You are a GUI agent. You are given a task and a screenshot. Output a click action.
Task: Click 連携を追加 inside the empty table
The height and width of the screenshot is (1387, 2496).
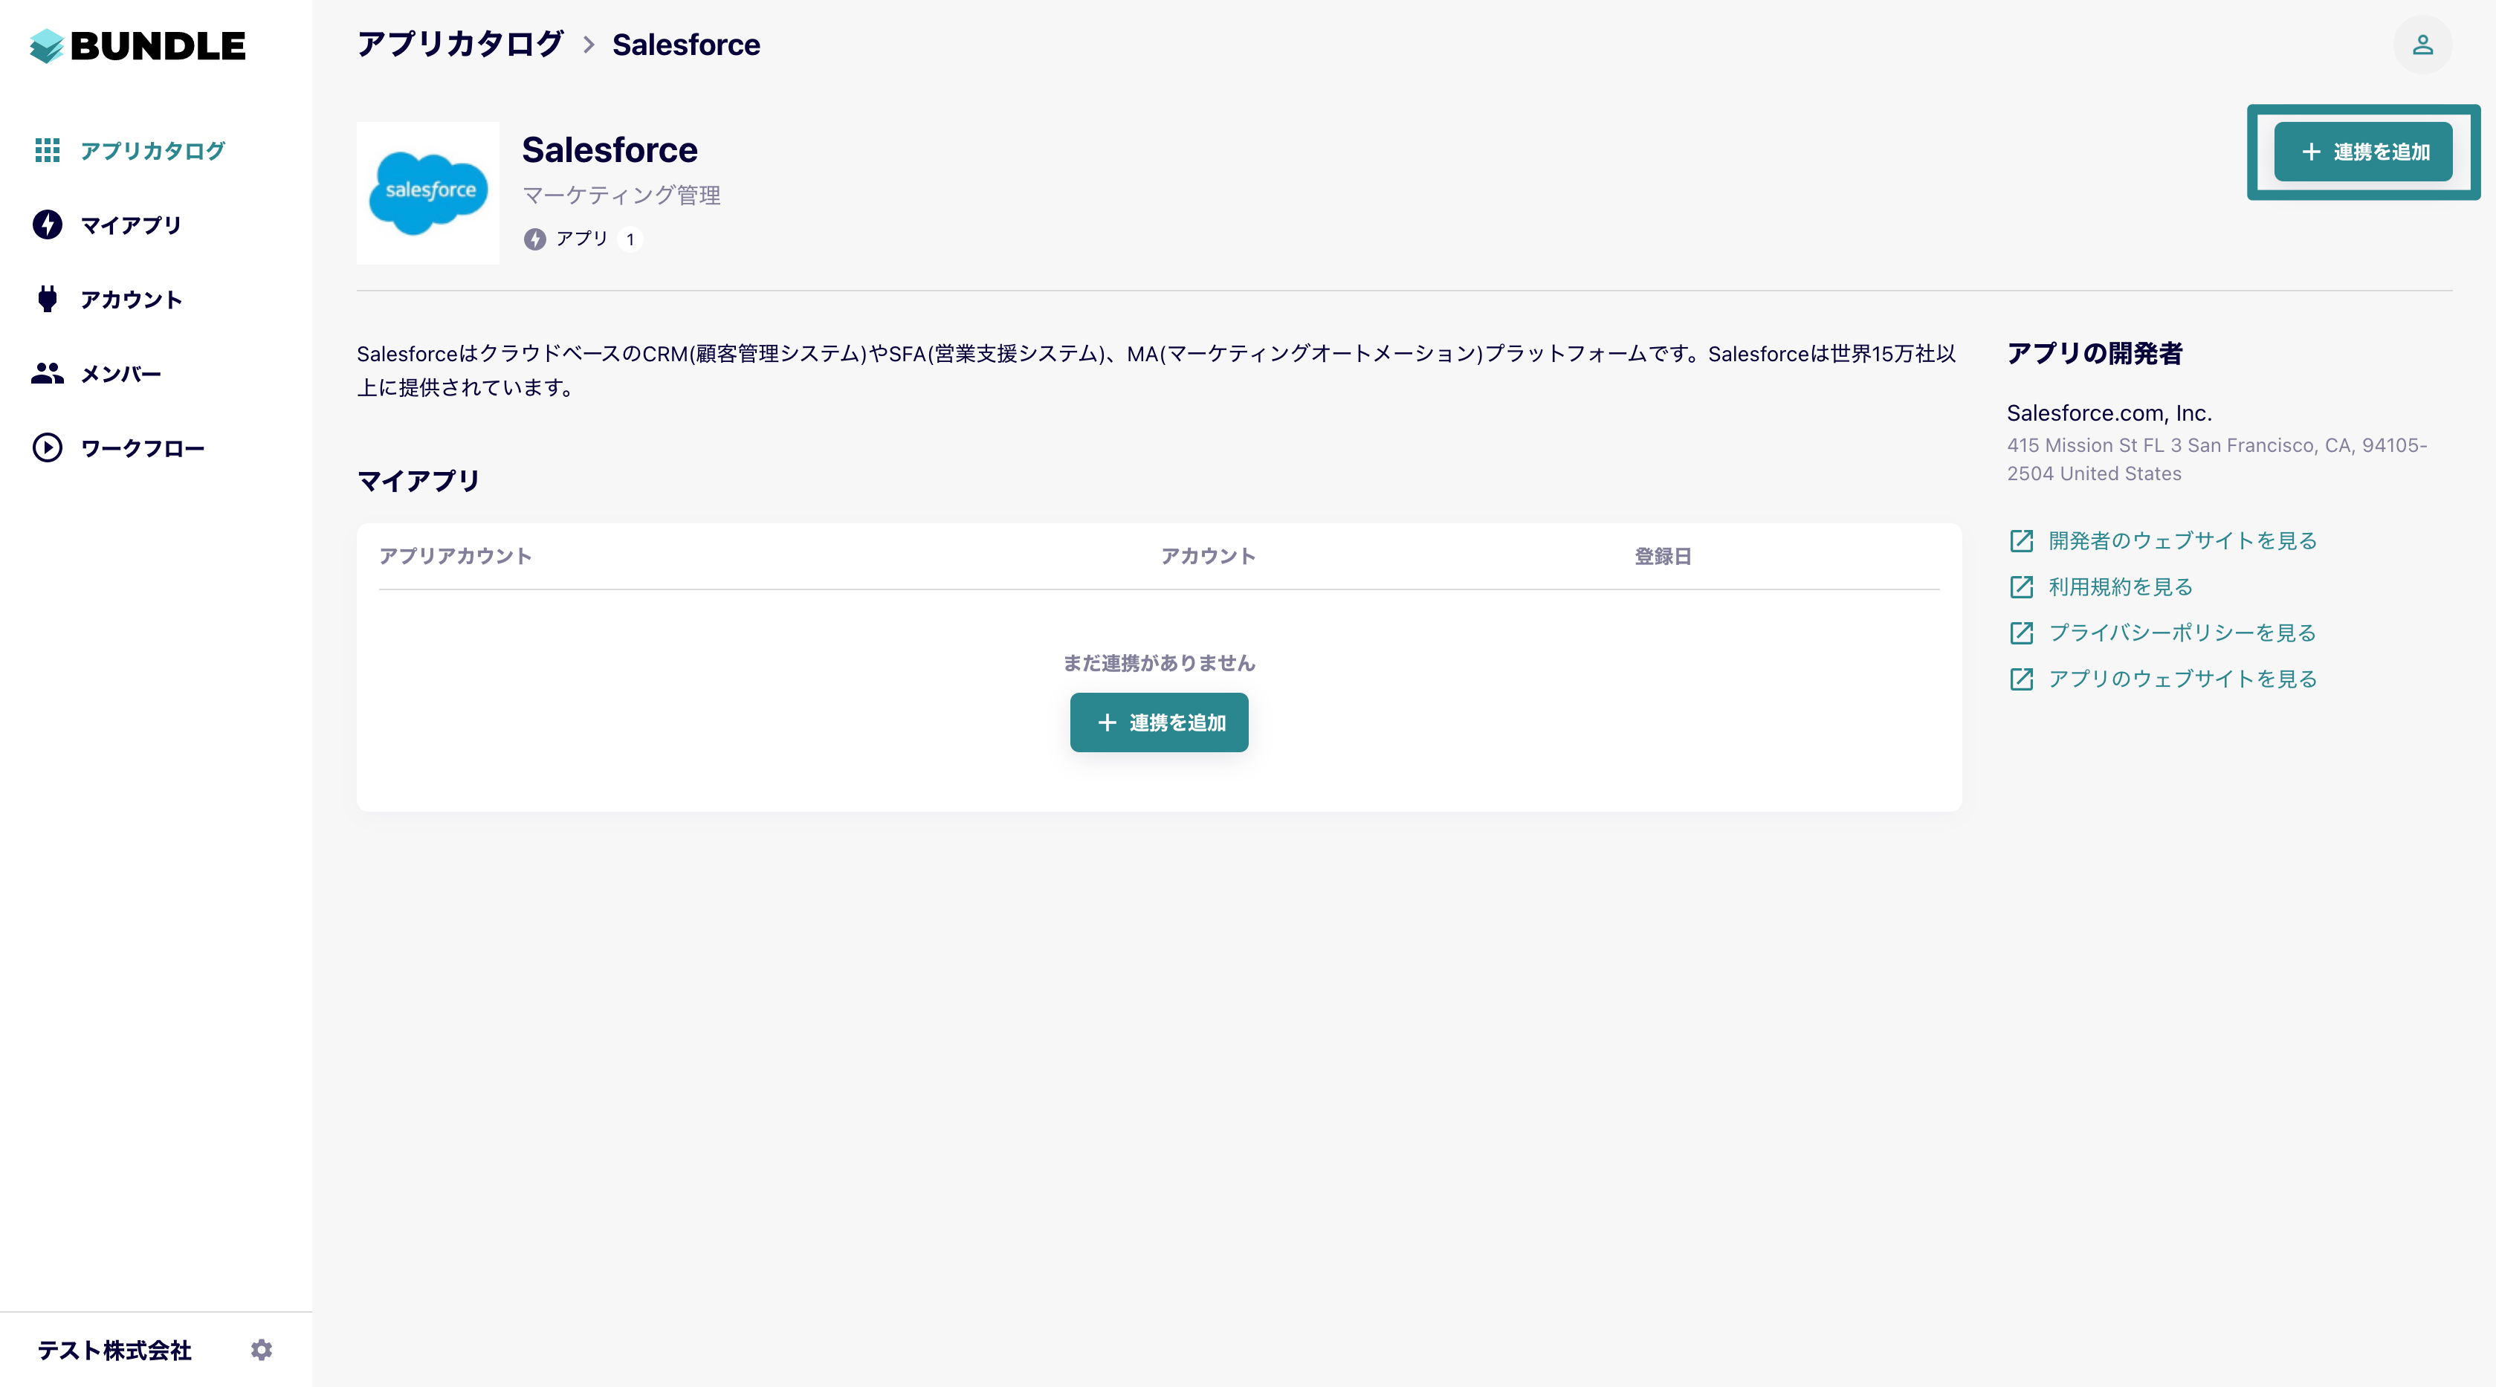click(x=1159, y=722)
